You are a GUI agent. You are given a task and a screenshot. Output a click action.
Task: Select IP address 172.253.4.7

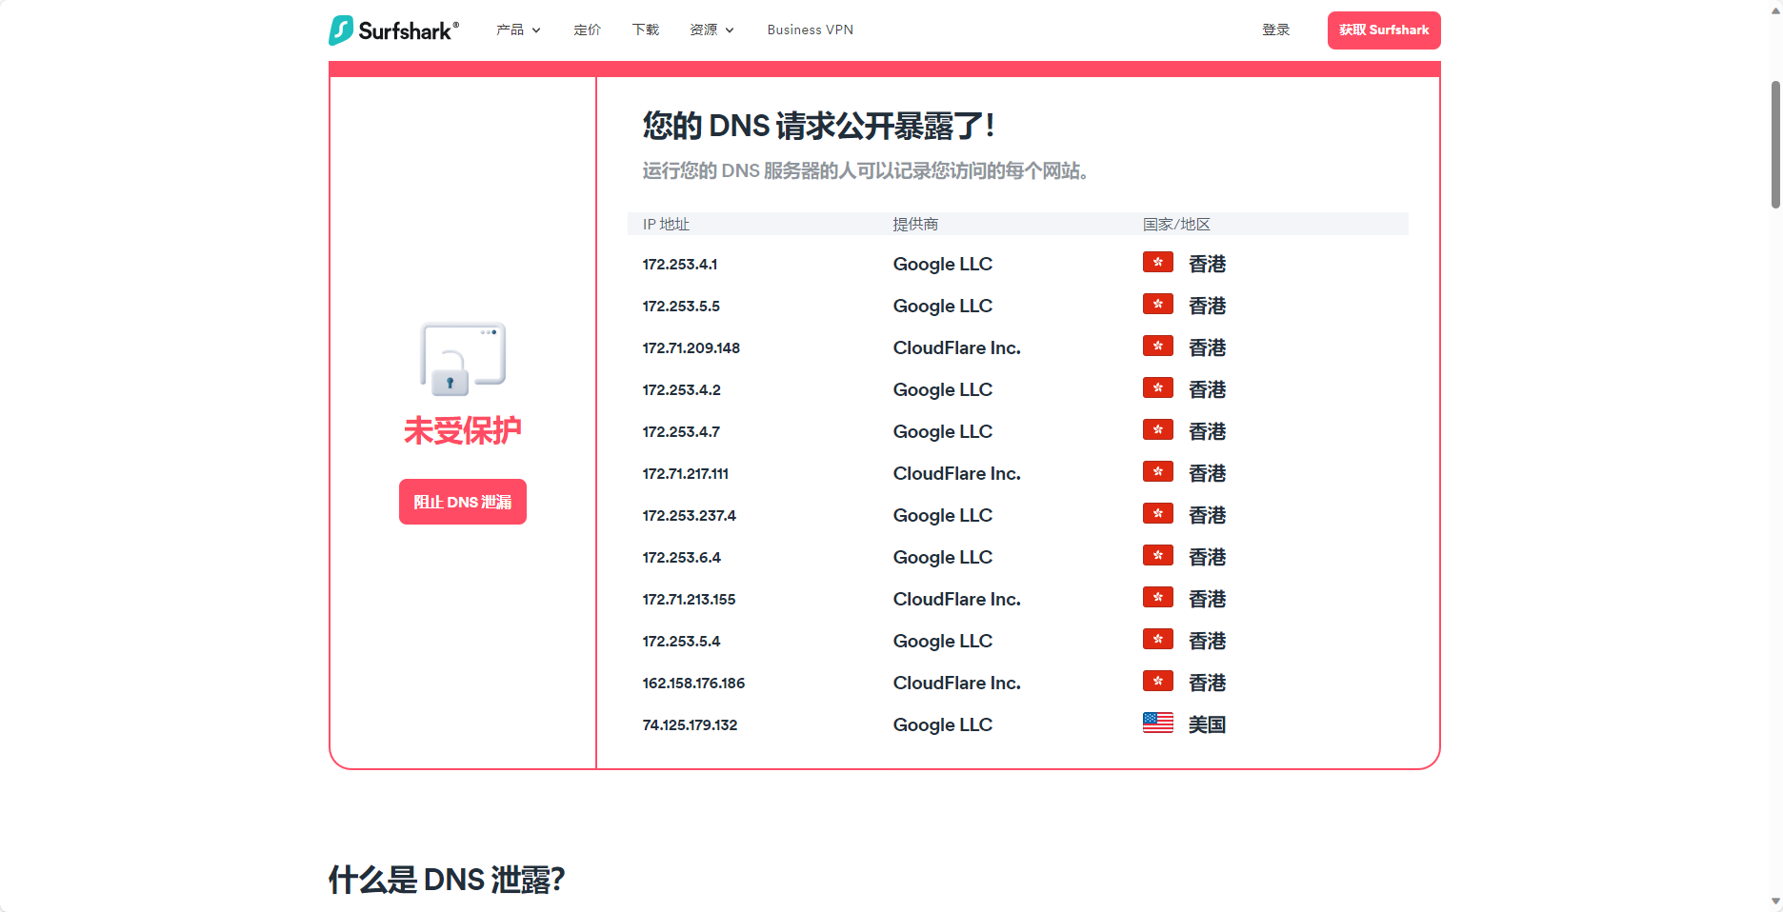[x=681, y=432]
